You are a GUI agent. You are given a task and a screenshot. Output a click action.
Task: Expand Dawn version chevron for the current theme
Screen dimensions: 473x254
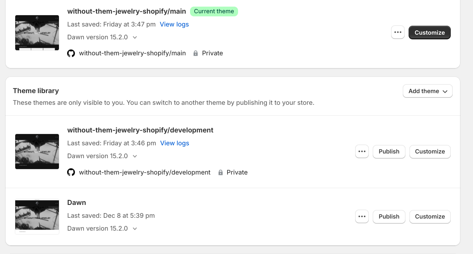(x=135, y=37)
